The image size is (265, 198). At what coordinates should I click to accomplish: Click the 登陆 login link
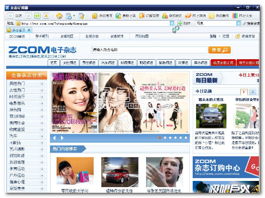[213, 36]
